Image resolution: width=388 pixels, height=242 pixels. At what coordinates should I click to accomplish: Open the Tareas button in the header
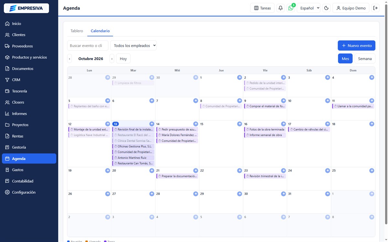[263, 8]
